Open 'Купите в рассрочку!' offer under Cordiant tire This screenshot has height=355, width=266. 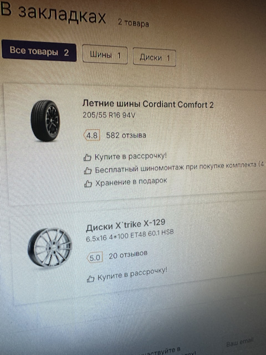click(x=131, y=156)
